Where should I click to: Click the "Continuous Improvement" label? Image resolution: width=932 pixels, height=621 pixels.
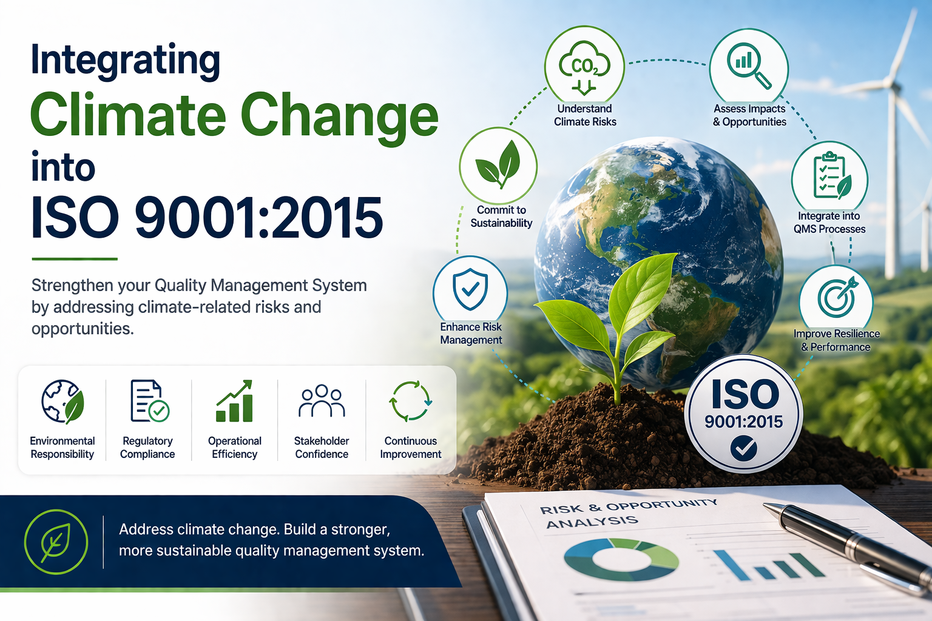pyautogui.click(x=411, y=448)
